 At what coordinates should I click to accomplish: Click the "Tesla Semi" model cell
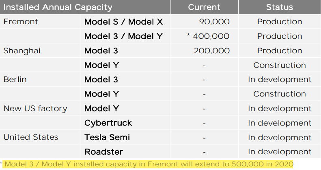(x=107, y=137)
